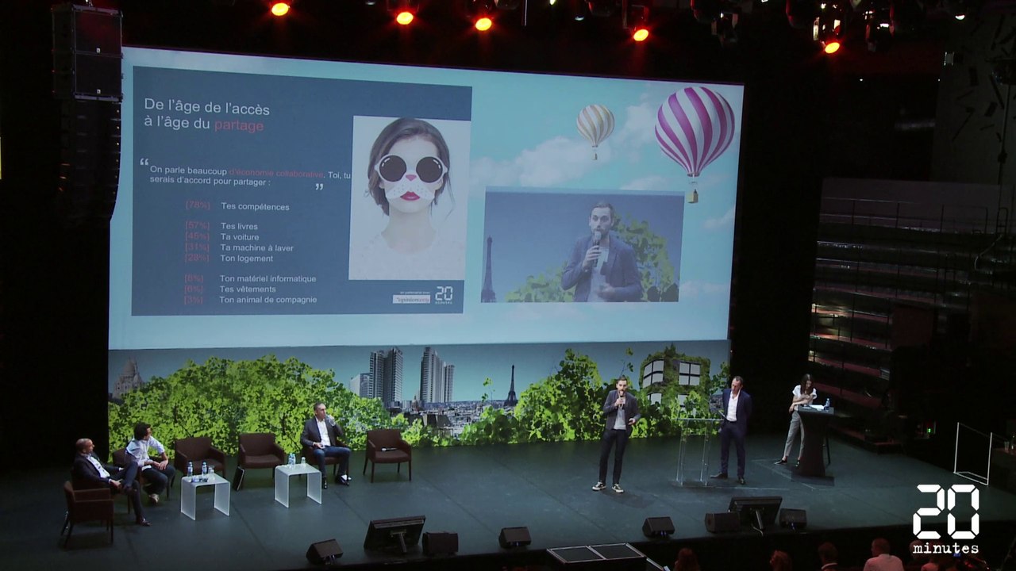Click the slide title "De l'âge de l'accès"
Viewport: 1016px width, 571px height.
206,107
